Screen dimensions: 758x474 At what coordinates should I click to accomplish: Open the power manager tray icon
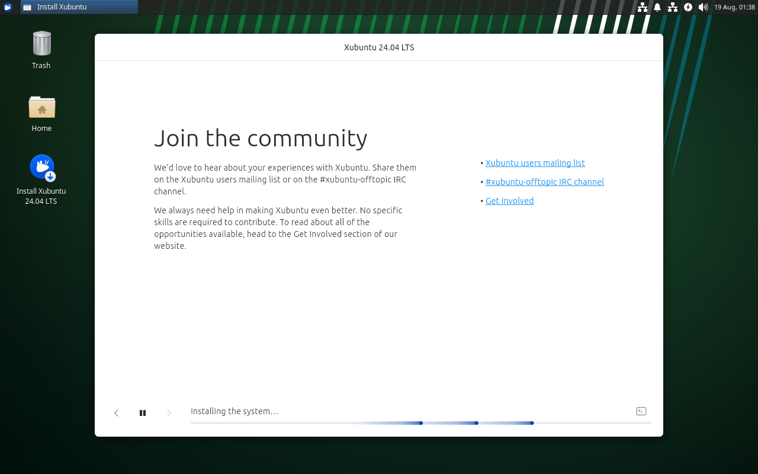coord(688,7)
